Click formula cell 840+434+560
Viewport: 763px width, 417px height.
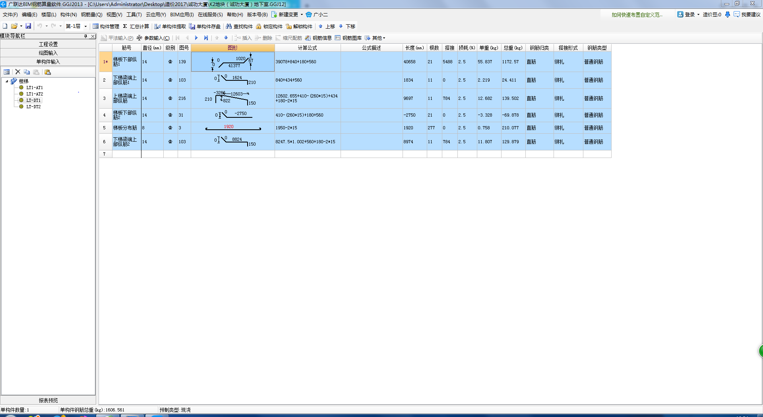click(308, 80)
